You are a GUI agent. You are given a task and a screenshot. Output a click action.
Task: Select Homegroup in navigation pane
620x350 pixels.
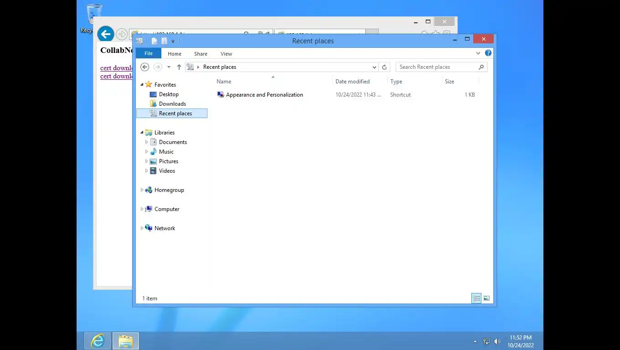169,190
